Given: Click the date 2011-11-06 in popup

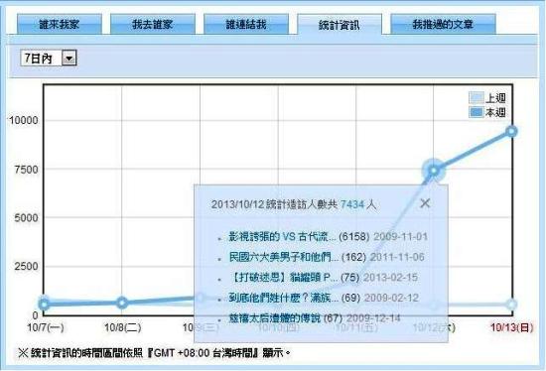Looking at the screenshot, I should (x=397, y=257).
